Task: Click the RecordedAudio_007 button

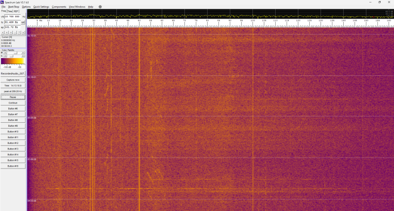Action: coord(13,74)
